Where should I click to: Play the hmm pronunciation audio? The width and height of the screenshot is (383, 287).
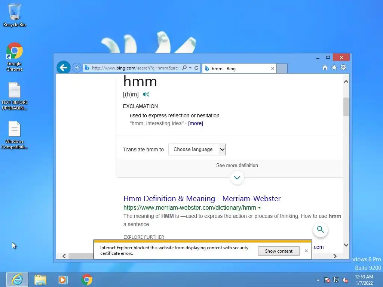pos(146,94)
